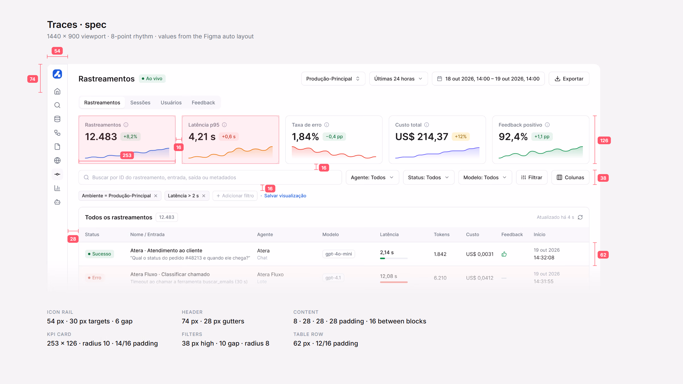The width and height of the screenshot is (683, 384).
Task: Open the bar chart analytics icon
Action: click(57, 188)
